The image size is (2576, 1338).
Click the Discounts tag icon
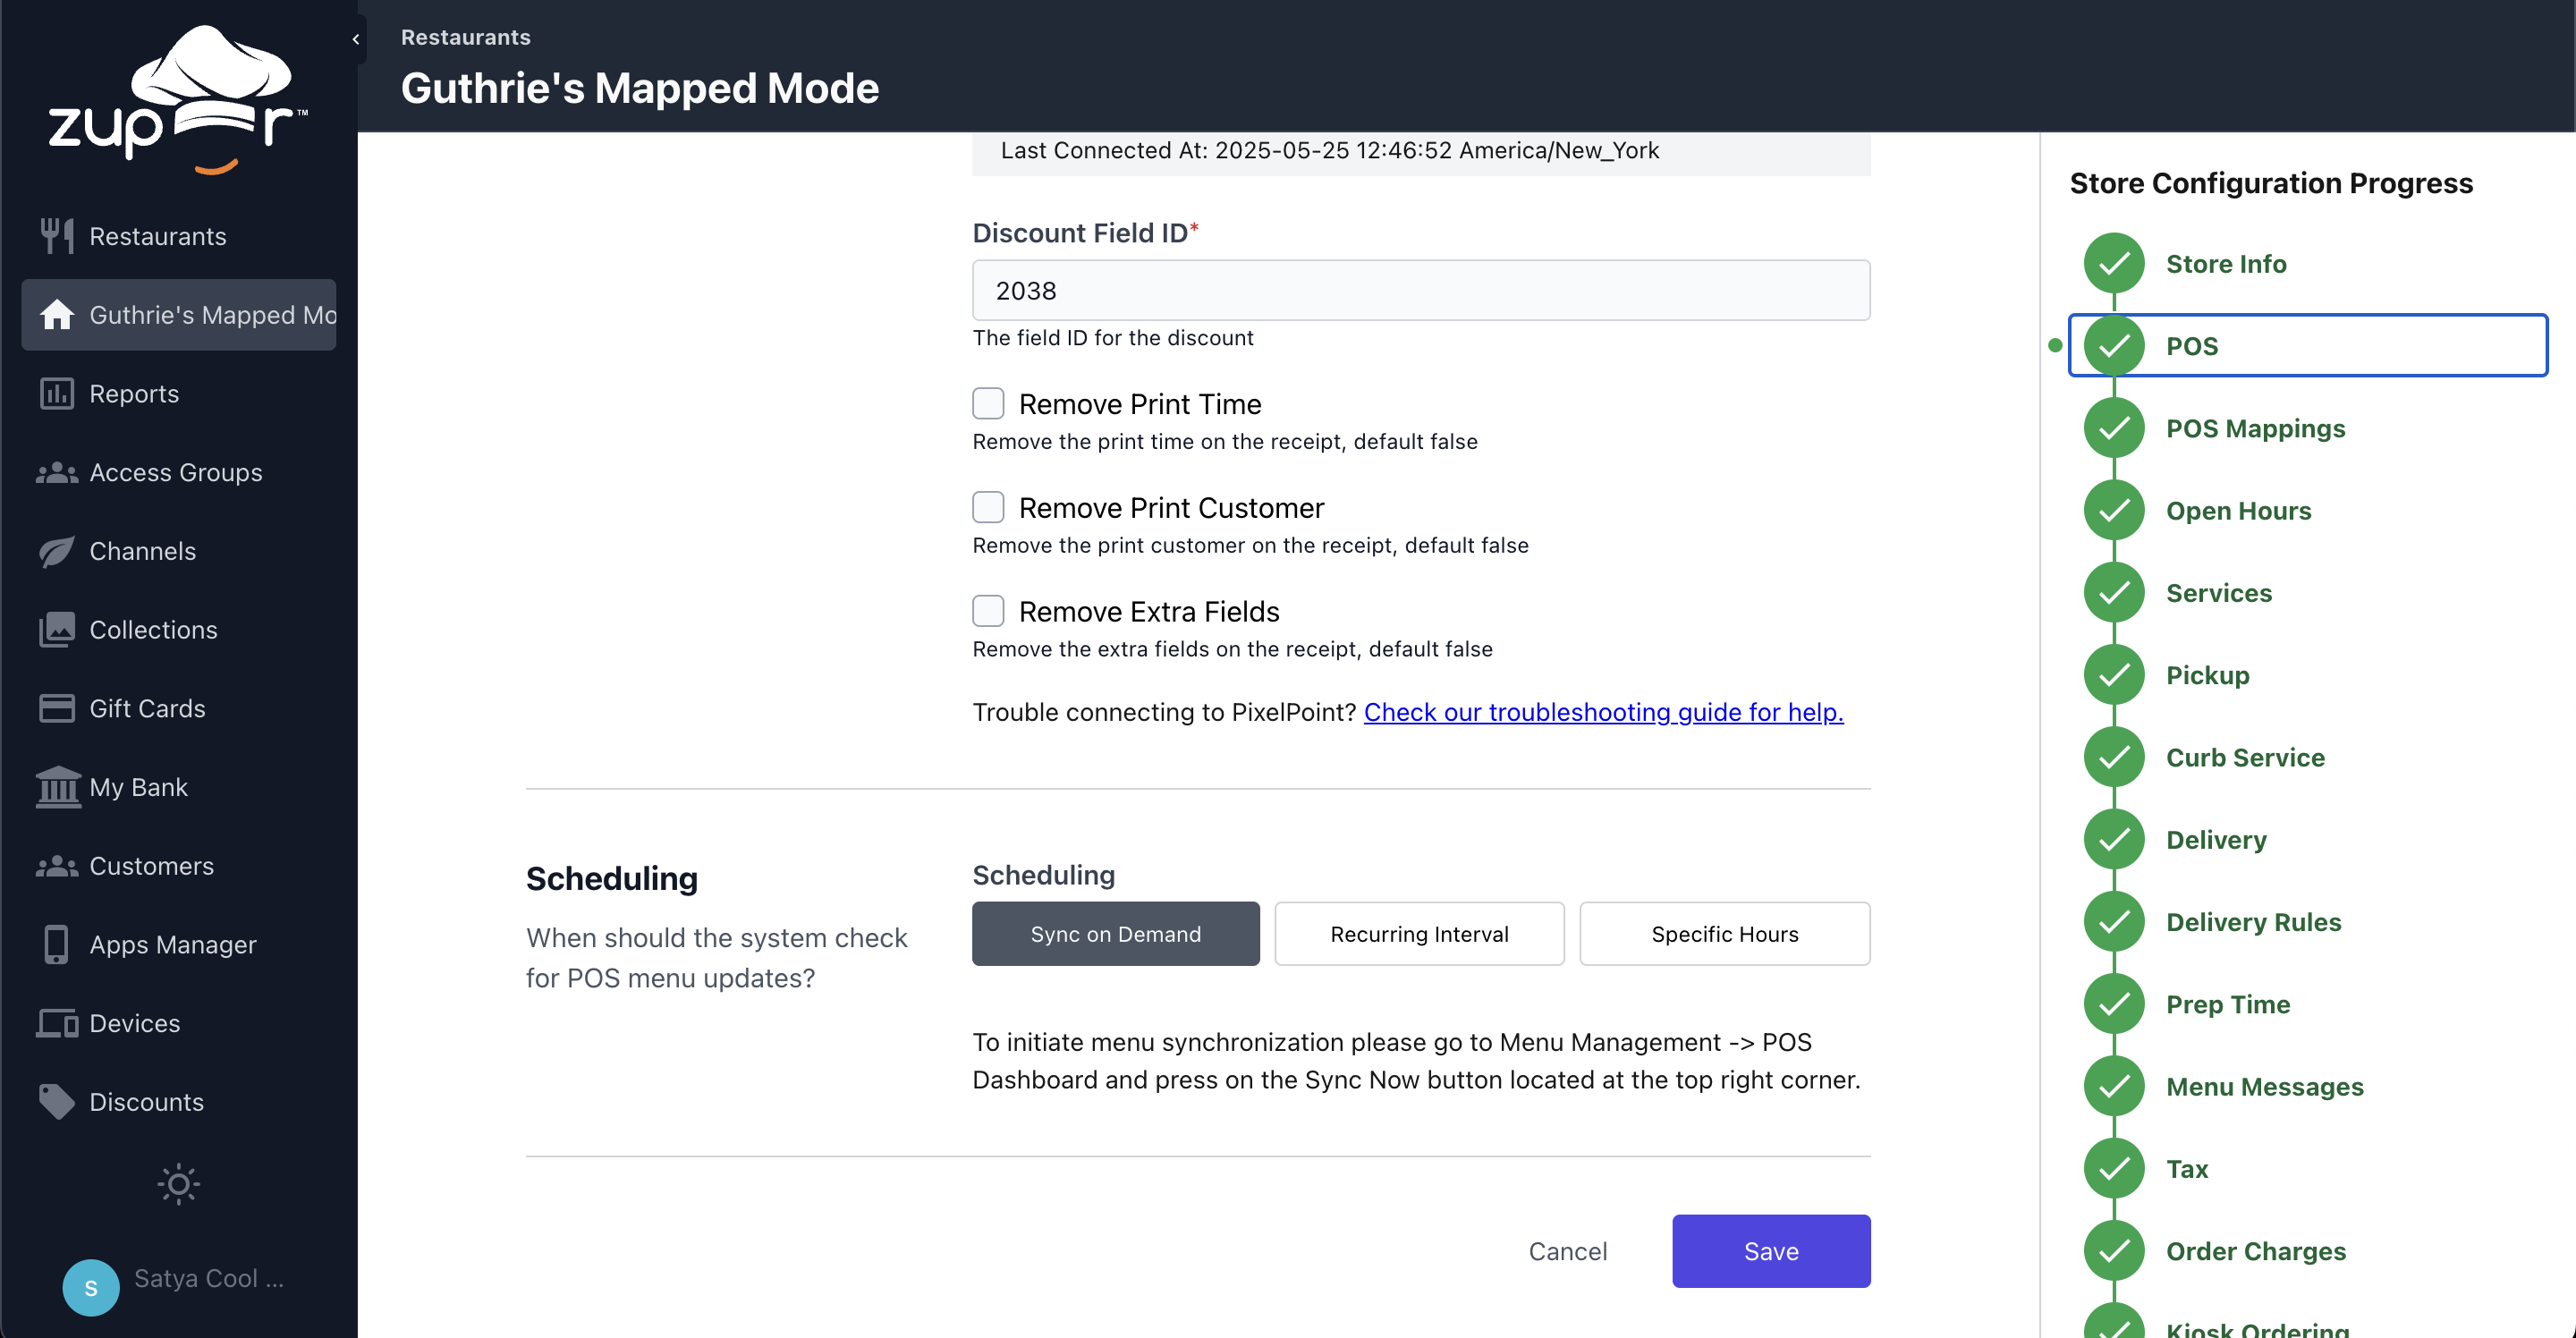[57, 1101]
